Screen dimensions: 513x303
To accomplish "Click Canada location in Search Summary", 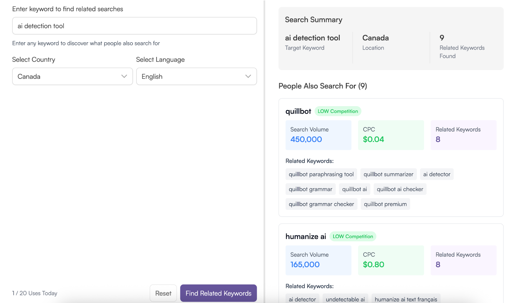I will [x=375, y=38].
